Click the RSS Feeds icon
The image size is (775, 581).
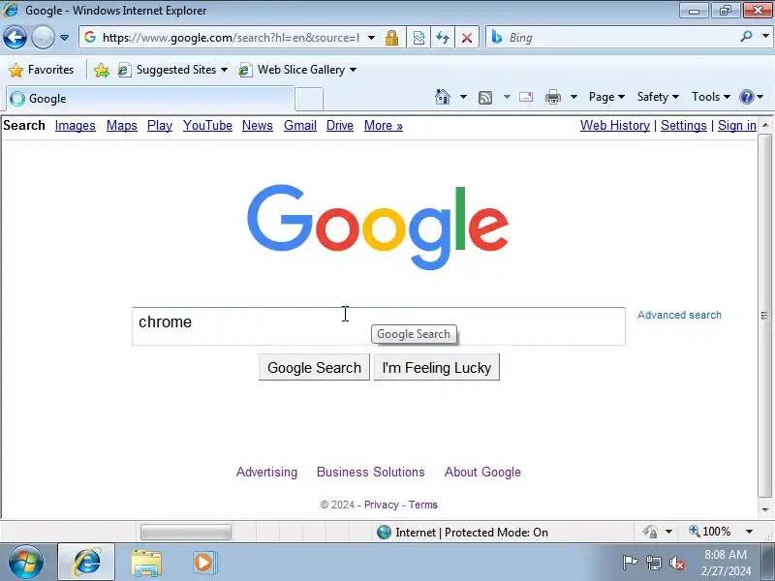click(485, 98)
